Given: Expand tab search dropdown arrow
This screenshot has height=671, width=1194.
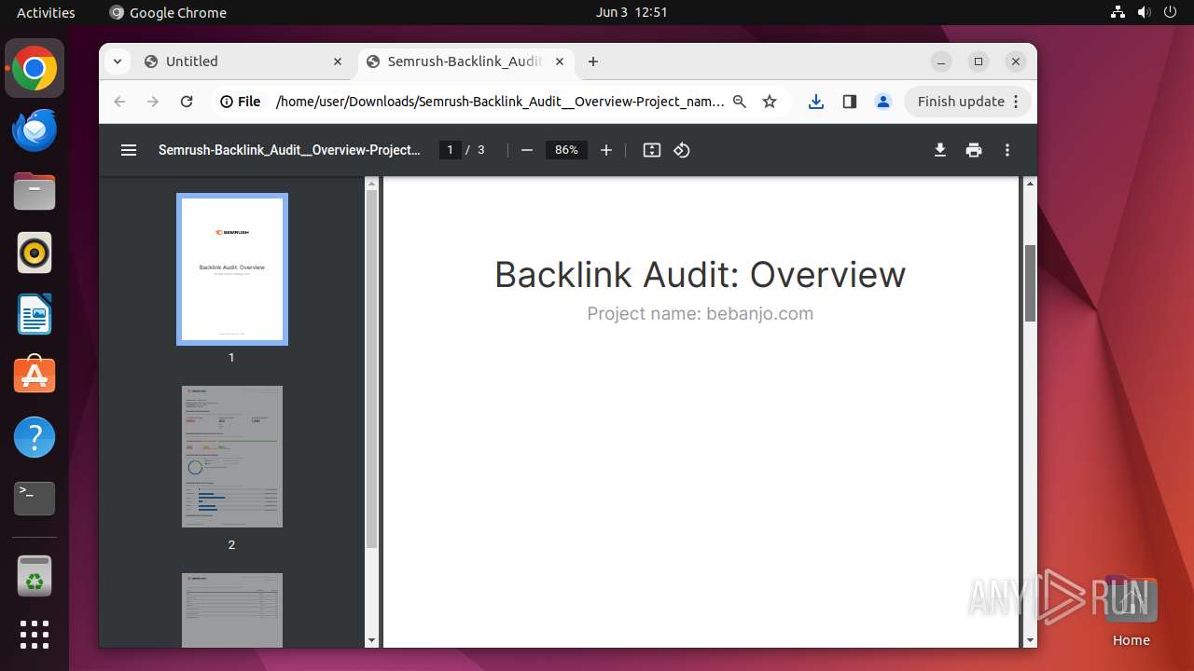Looking at the screenshot, I should coord(117,62).
